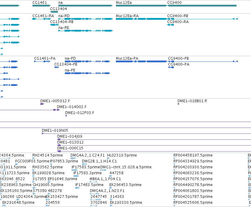Image resolution: width=251 pixels, height=207 pixels.
Task: Click the FGC009F03.5prime label
Action: pos(32,161)
